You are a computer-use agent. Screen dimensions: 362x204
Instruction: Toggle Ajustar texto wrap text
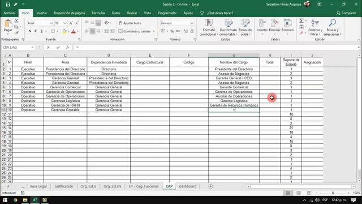[130, 23]
